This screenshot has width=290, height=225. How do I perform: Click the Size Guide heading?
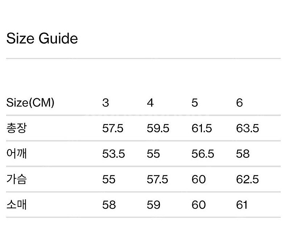[42, 39]
